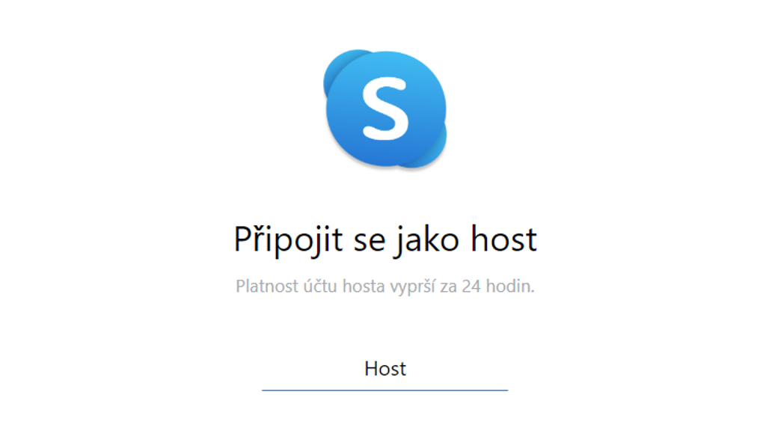
Task: Click the large blue circle of the Skype logo
Action: point(386,108)
